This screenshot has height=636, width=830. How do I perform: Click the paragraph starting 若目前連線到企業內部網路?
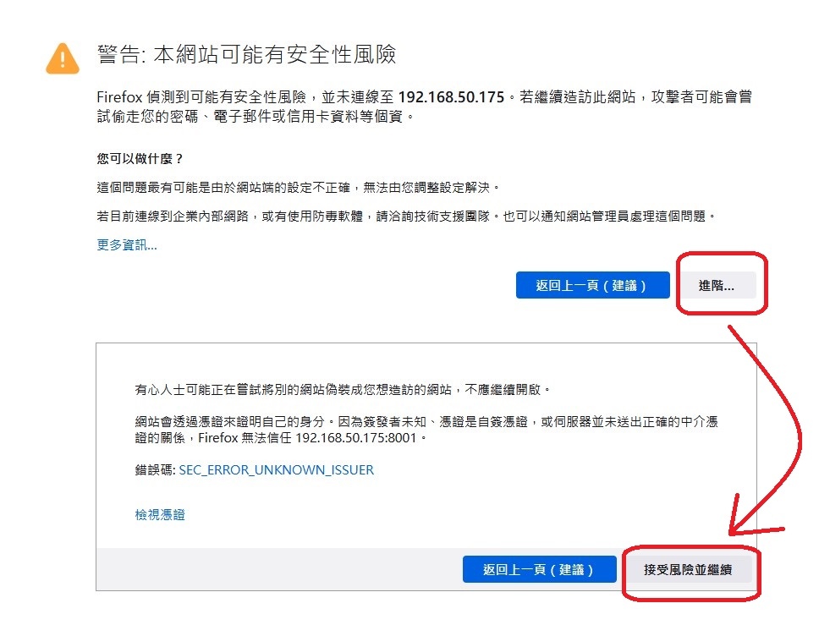[x=406, y=217]
